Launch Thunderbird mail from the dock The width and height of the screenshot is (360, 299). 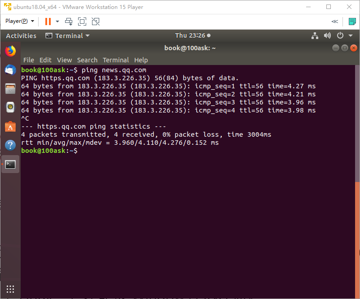coord(10,69)
